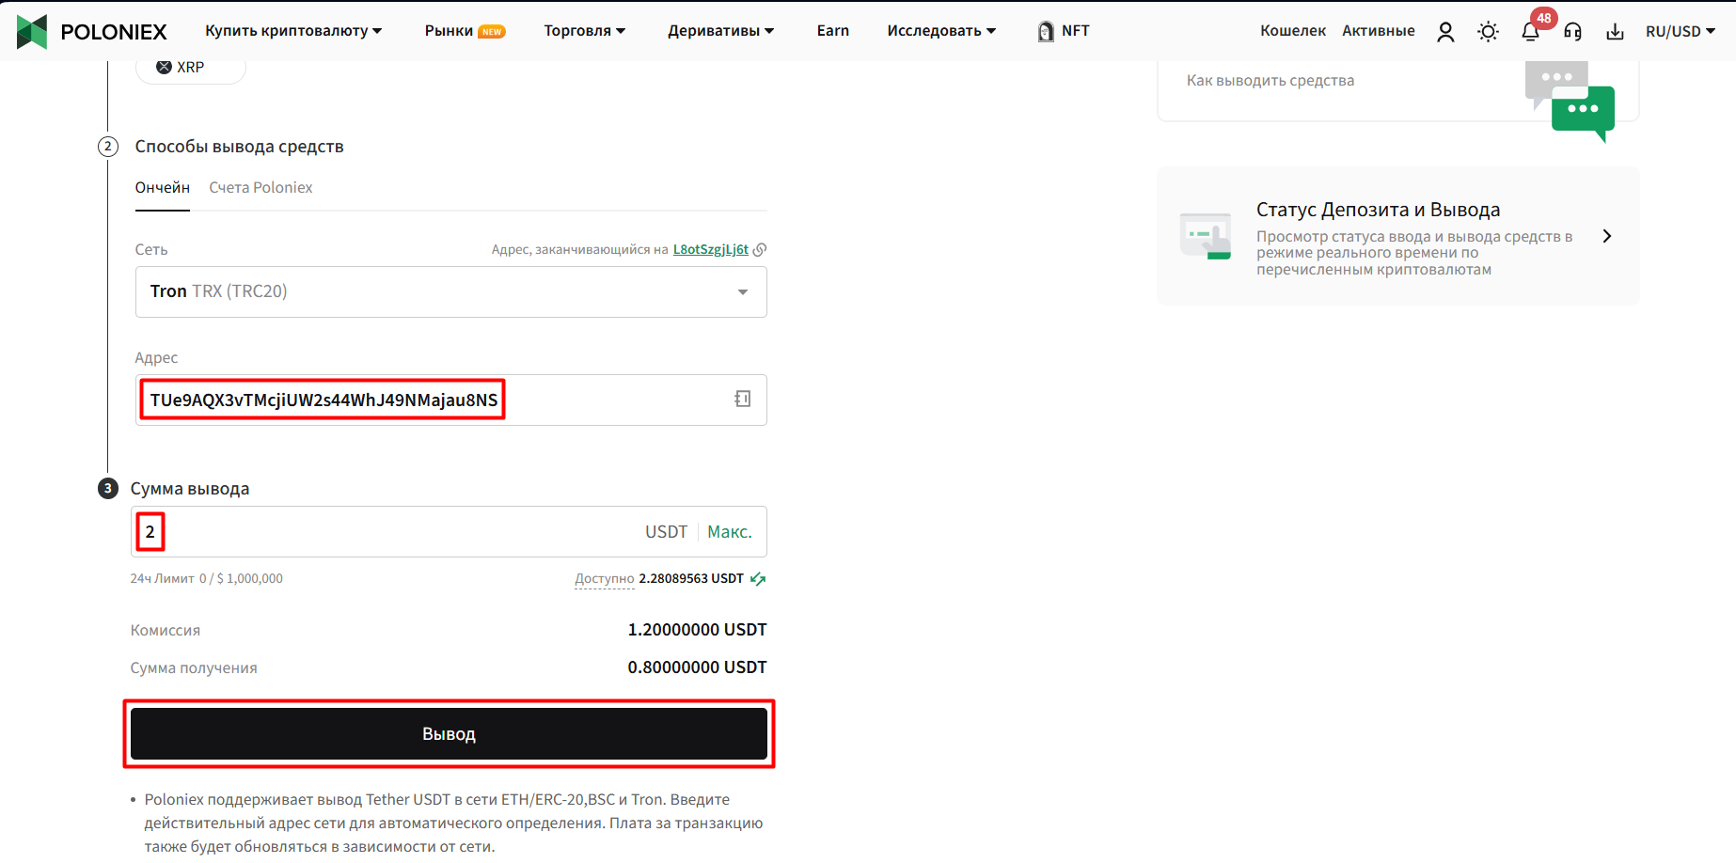Open Активные in the top bar
Screen dimensions: 1736x863
click(1379, 31)
